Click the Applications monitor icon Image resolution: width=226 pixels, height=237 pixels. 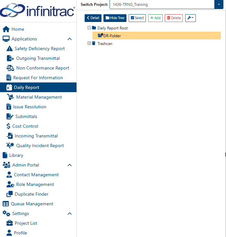6,39
